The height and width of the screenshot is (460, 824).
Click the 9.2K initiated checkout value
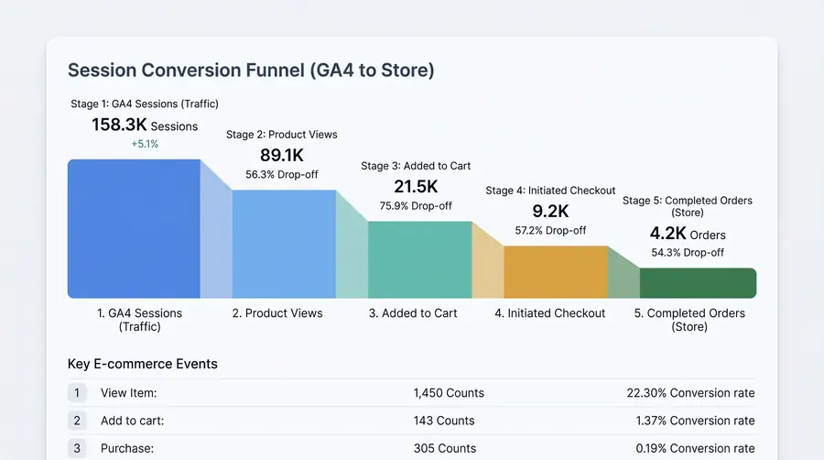[550, 211]
